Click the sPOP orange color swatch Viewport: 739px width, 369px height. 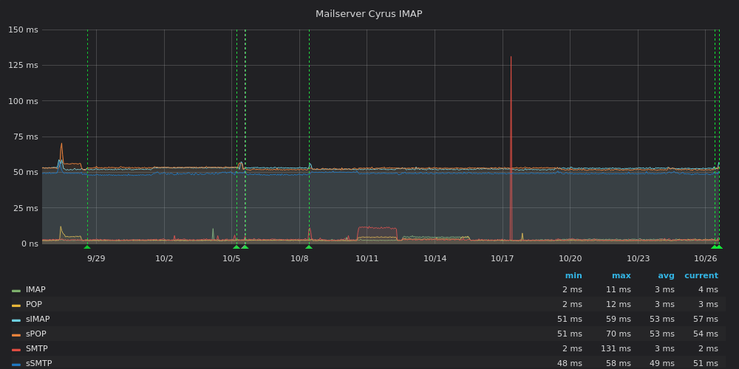(x=16, y=335)
